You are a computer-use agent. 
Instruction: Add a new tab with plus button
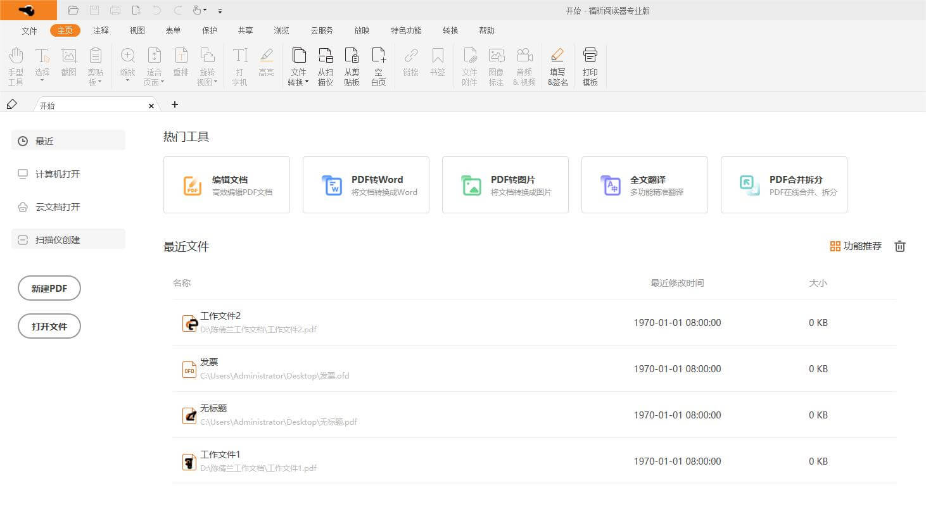(x=175, y=104)
